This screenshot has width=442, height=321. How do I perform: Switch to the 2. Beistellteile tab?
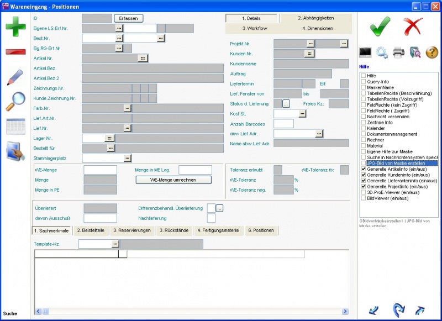pos(91,230)
